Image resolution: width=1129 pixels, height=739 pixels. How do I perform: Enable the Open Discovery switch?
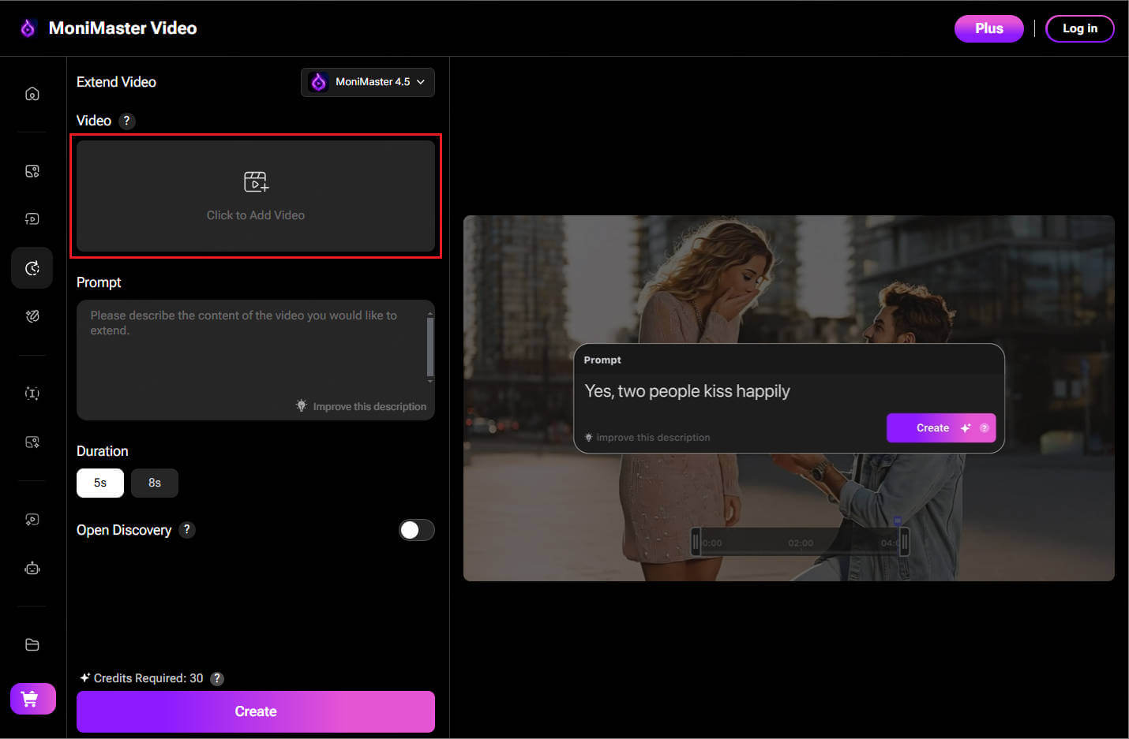pos(417,530)
